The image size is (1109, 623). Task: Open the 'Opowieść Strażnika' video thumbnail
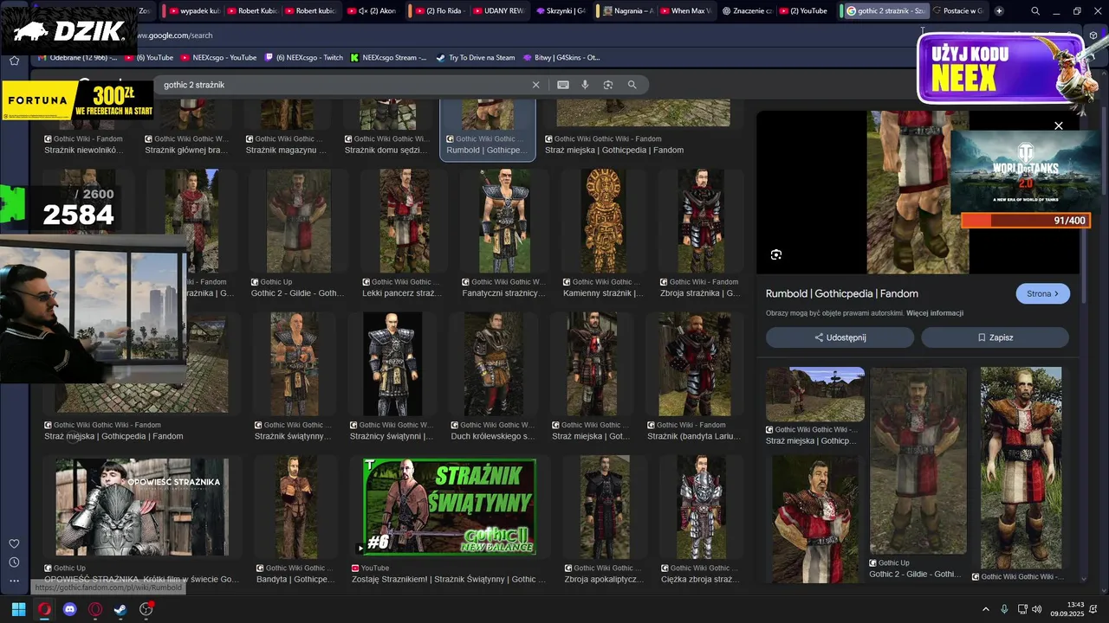tap(141, 507)
